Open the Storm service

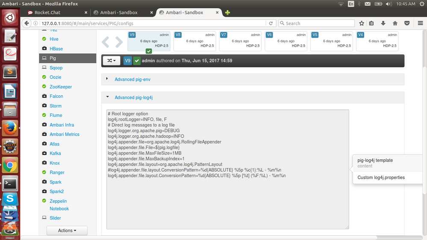(56, 106)
